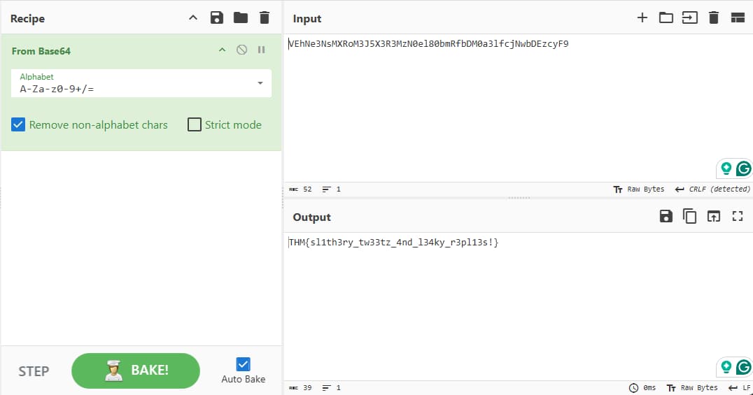Disable the From Base64 operation

tap(241, 50)
